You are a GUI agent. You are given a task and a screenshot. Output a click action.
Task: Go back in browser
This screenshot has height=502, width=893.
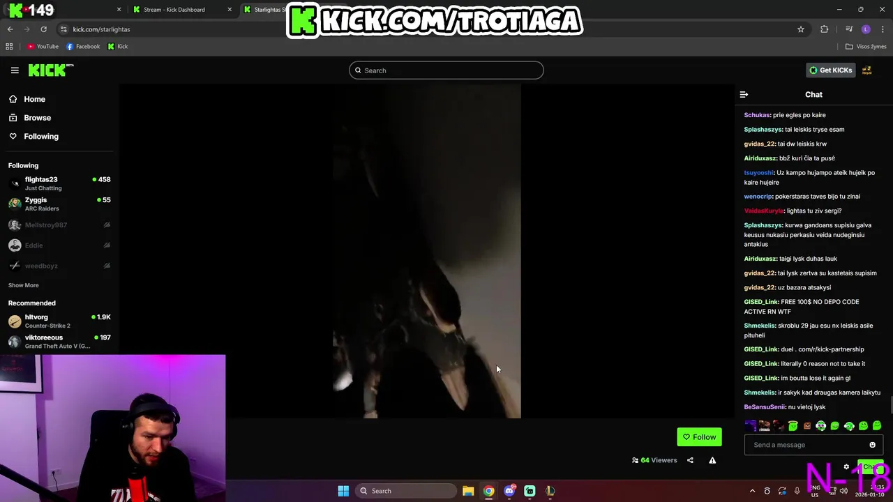coord(10,29)
